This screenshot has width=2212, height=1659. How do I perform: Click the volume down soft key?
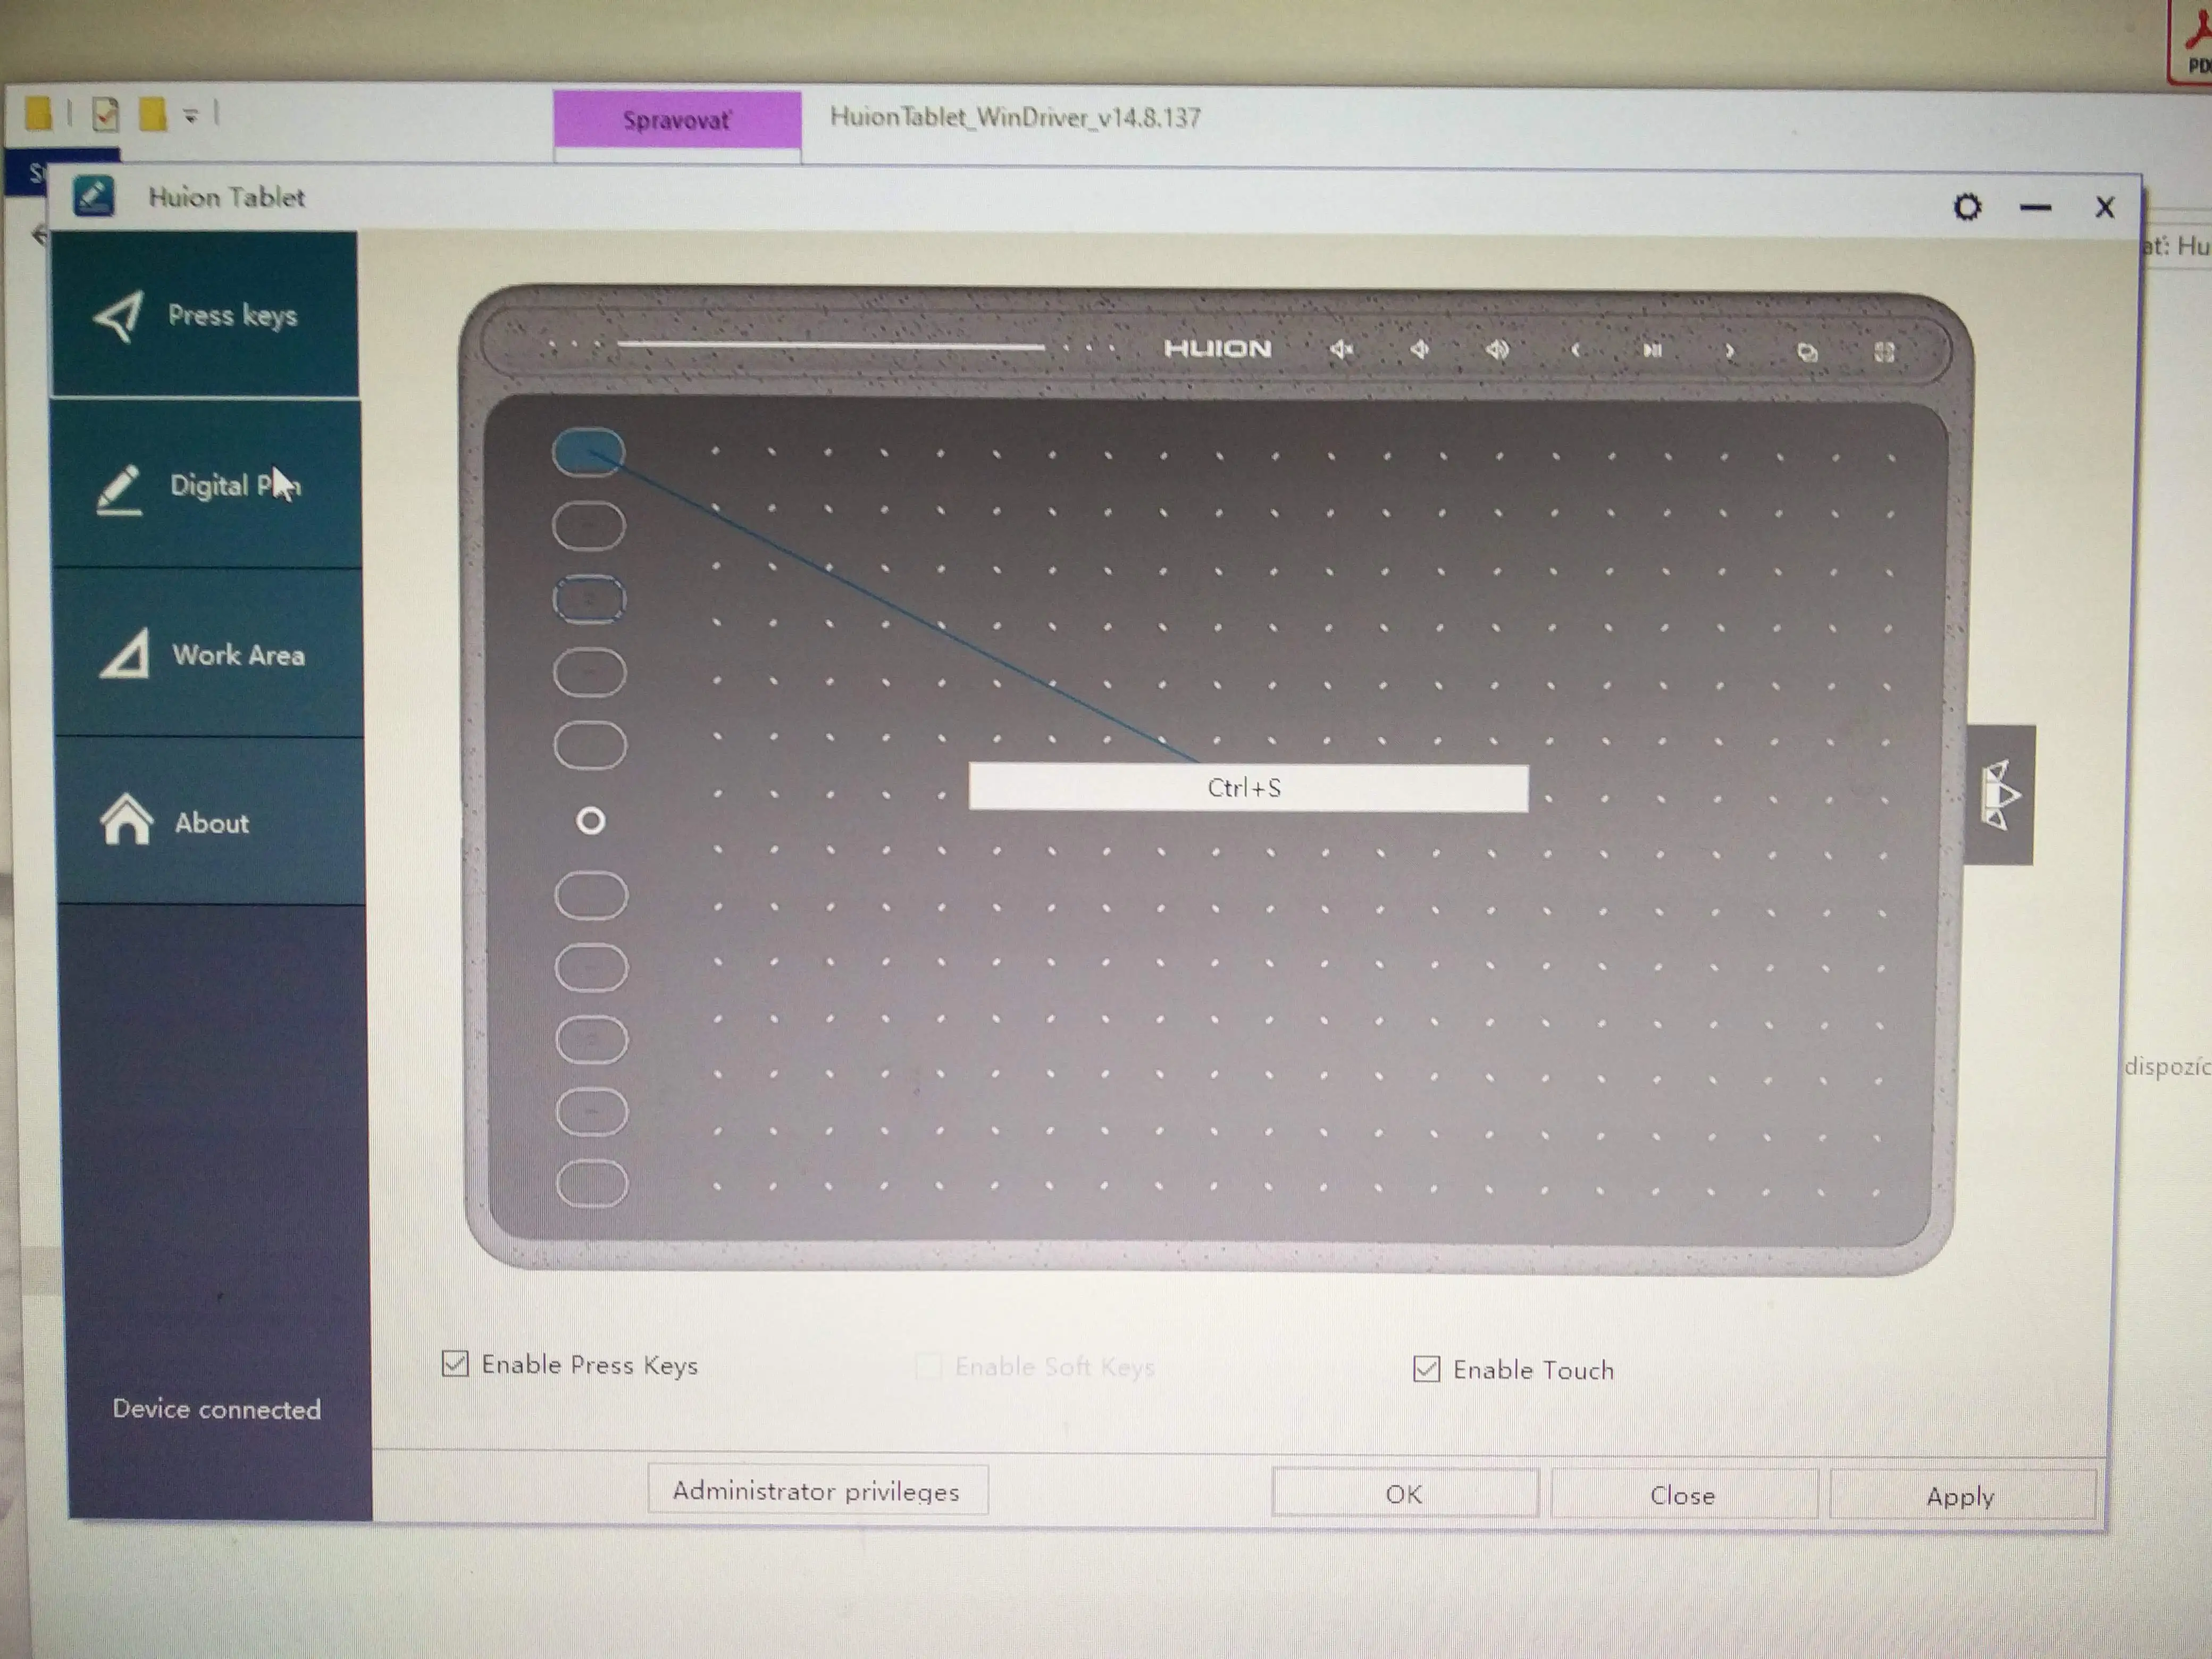[x=1419, y=349]
